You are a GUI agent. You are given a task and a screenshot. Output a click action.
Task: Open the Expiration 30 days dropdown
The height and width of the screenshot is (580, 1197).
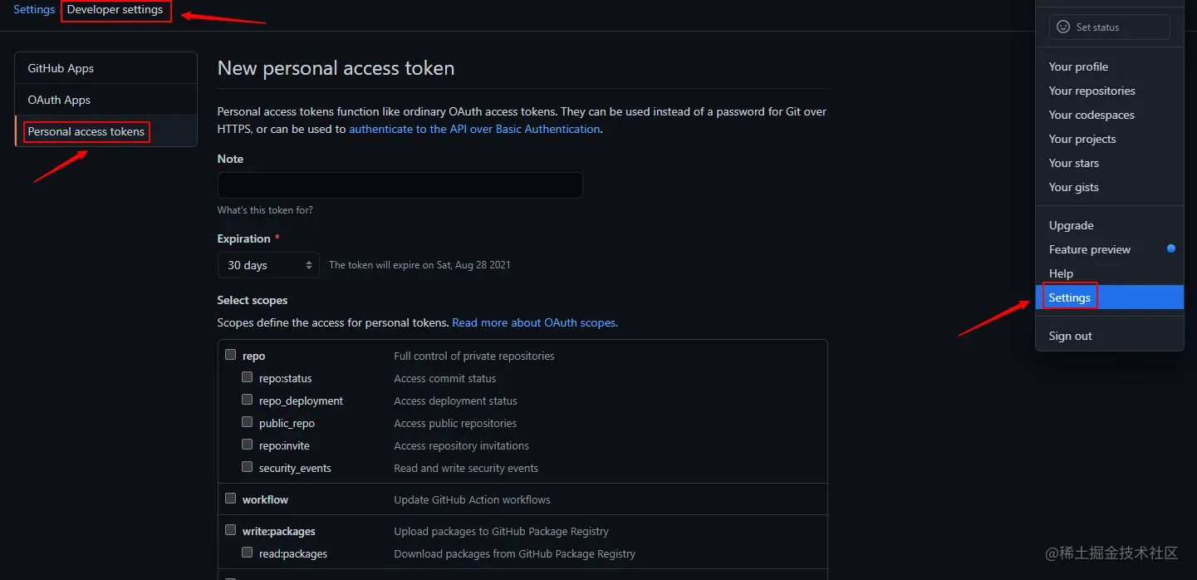pyautogui.click(x=268, y=265)
